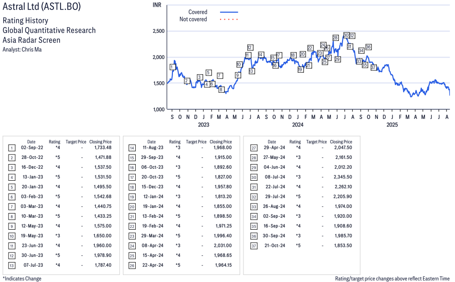Click the 2023 year label under the chart
455x282 pixels.
click(203, 125)
